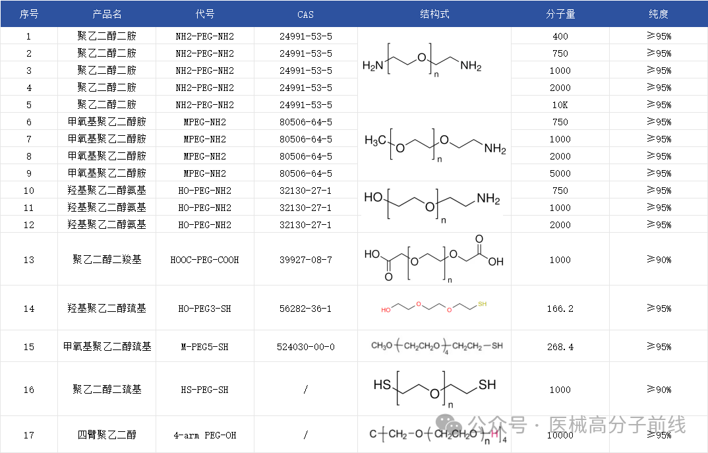Click product name in row 6

(x=107, y=121)
